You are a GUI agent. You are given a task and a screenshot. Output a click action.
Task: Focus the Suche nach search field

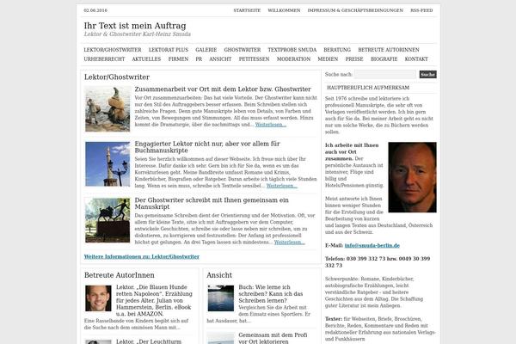click(385, 75)
